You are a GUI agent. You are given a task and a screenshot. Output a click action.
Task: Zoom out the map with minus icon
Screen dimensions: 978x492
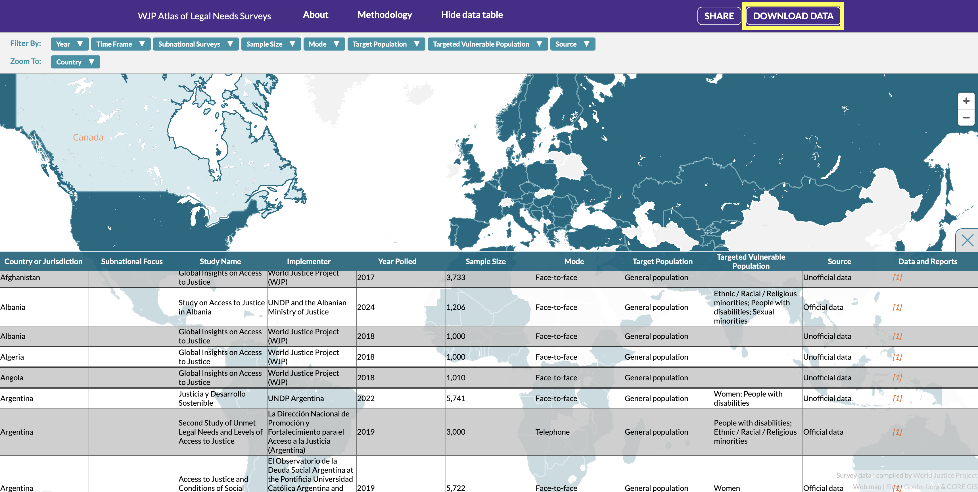pyautogui.click(x=966, y=118)
